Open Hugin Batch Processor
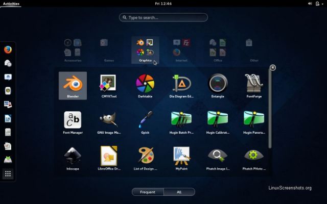This screenshot has width=327, height=204. click(181, 122)
